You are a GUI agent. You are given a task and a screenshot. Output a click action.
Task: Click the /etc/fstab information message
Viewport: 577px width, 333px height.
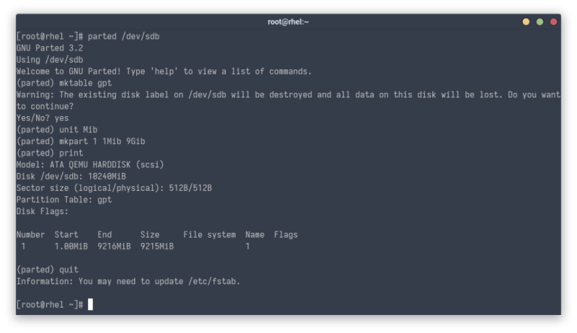click(128, 281)
